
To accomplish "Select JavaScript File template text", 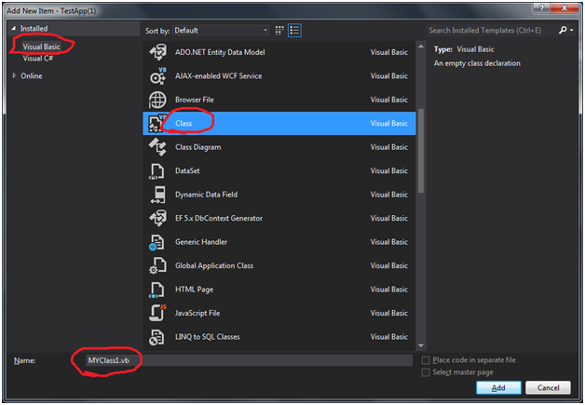I will [x=197, y=313].
